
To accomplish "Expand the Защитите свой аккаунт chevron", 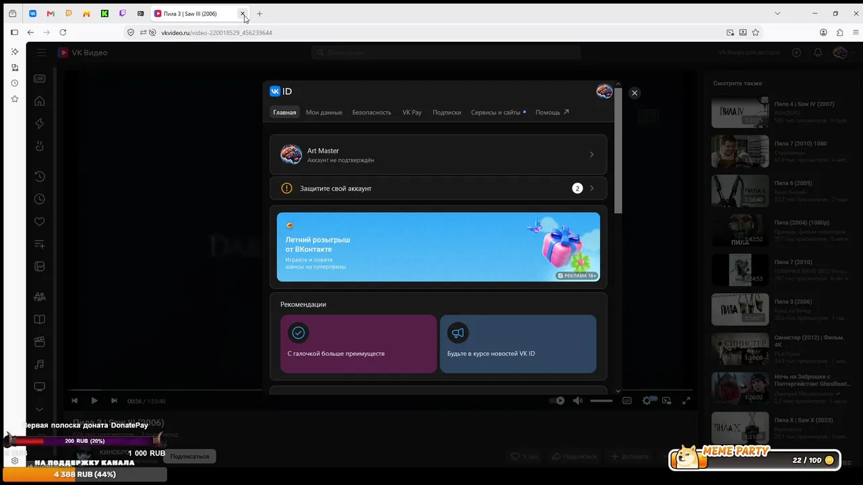I will [592, 189].
